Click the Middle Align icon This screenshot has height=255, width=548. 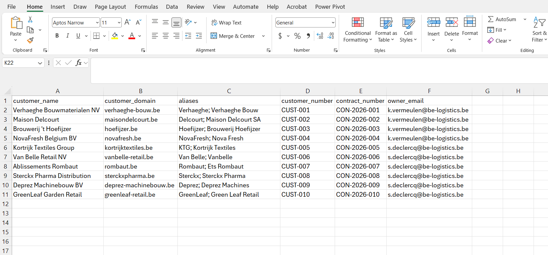[166, 22]
